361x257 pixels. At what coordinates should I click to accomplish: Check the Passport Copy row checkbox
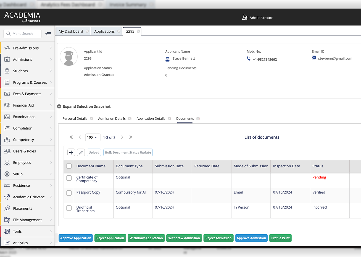pos(69,193)
